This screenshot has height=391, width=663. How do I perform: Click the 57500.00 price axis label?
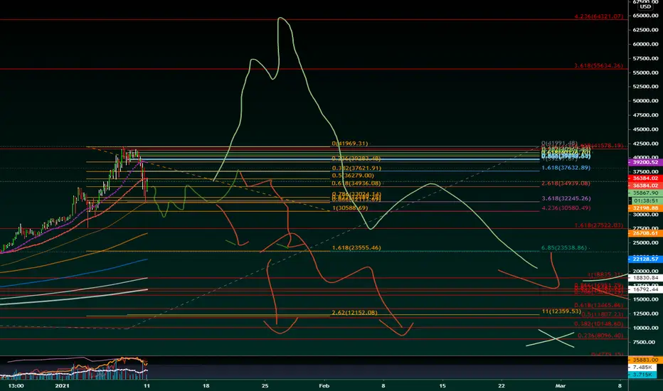tap(646, 58)
